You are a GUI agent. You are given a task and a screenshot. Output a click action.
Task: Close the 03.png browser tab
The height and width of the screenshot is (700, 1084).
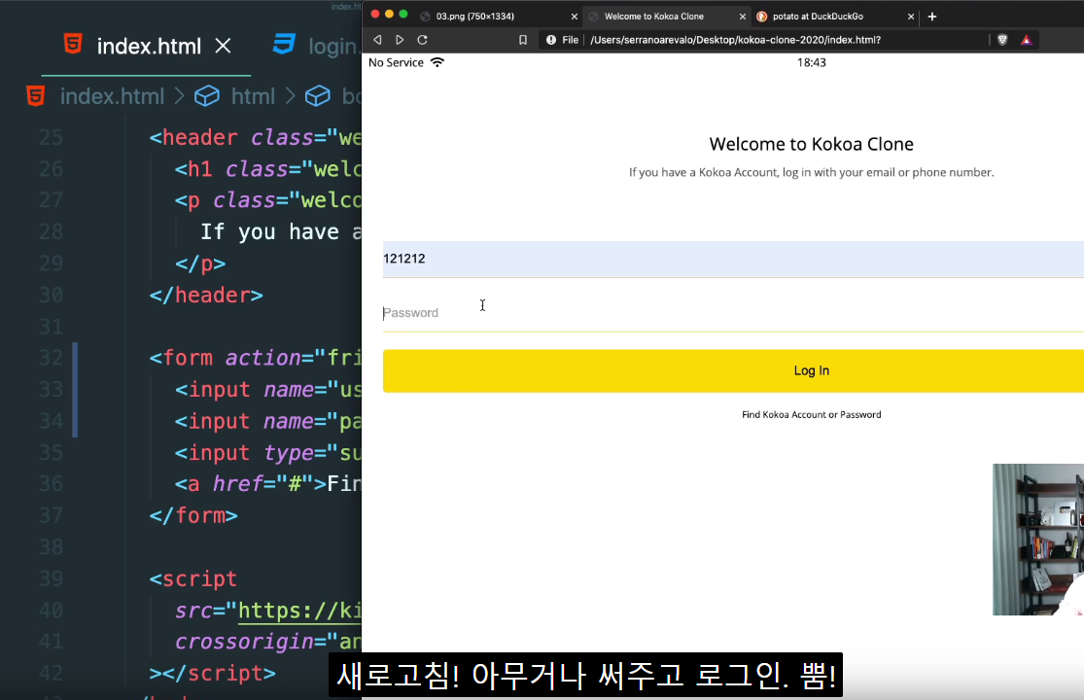[574, 17]
